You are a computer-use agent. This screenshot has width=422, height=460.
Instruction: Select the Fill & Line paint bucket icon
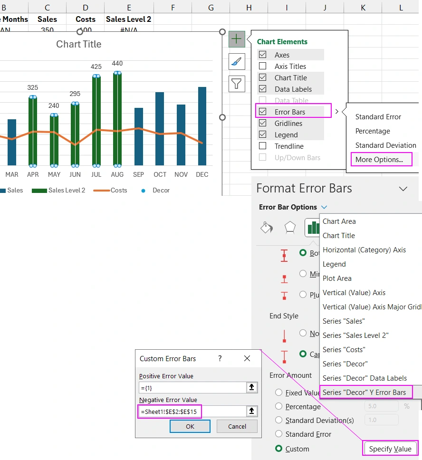pyautogui.click(x=267, y=228)
